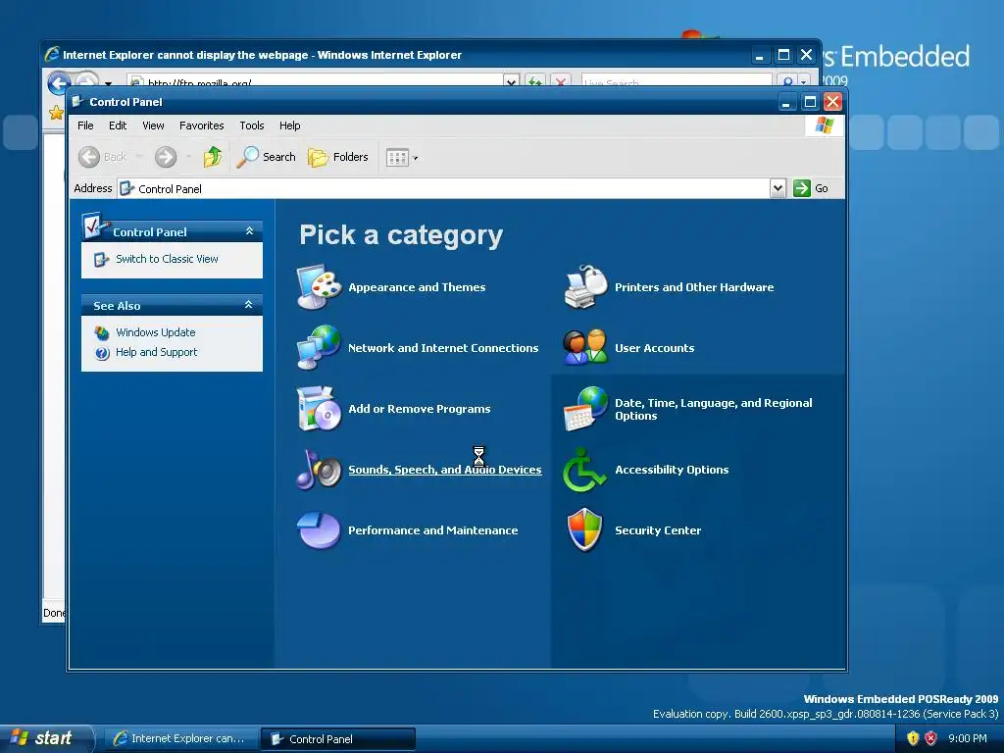Click the Search toolbar button
Viewport: 1004px width, 753px height.
[x=267, y=157]
